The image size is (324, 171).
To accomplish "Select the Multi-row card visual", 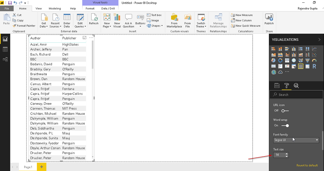I will click(x=280, y=66).
